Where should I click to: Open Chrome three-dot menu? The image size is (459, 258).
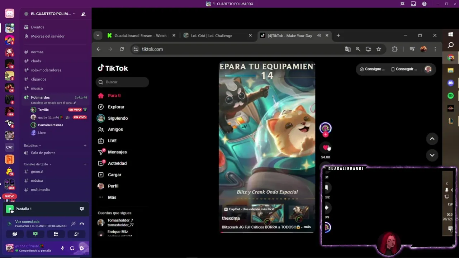pyautogui.click(x=435, y=49)
